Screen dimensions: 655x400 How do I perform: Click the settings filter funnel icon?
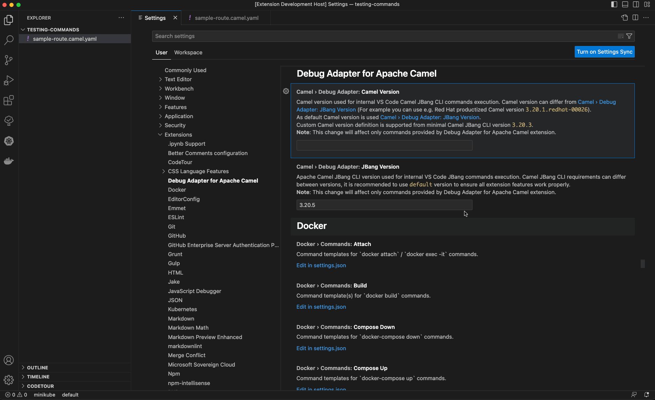click(x=629, y=36)
